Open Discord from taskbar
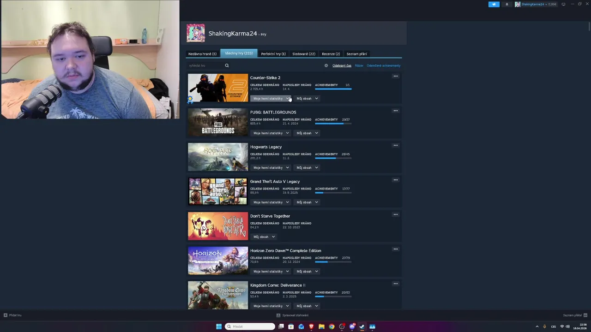 click(x=352, y=326)
